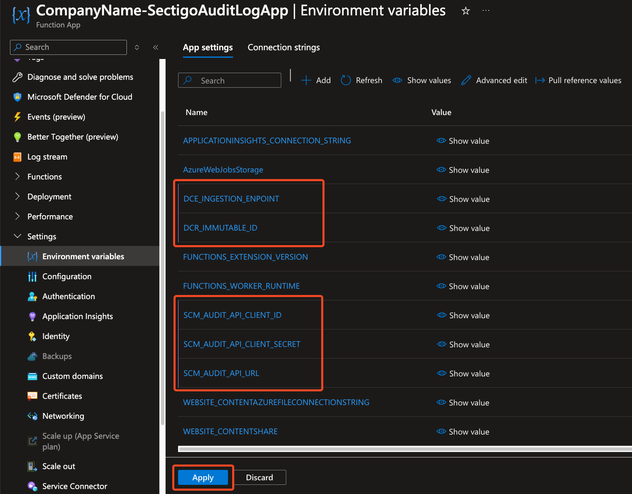
Task: Click the Certificates icon
Action: 32,396
